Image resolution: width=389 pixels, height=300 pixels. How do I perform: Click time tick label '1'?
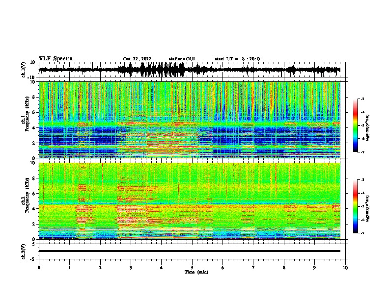click(69, 268)
